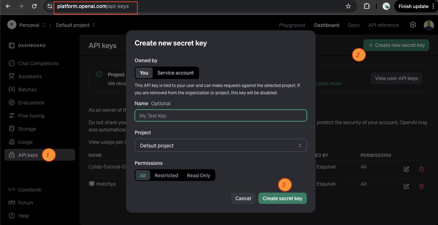Edit the Colab-Tutorial key permissions
438x225 pixels.
click(406, 169)
